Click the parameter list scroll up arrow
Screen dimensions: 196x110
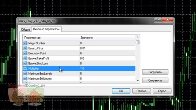pyautogui.click(x=138, y=37)
